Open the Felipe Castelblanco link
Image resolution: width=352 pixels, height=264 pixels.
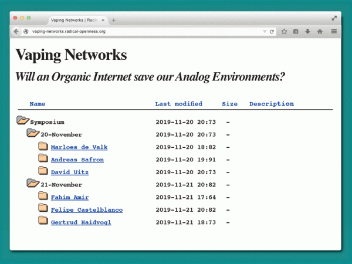click(x=86, y=209)
